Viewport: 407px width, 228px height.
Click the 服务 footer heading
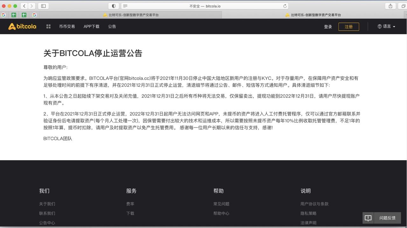click(131, 191)
